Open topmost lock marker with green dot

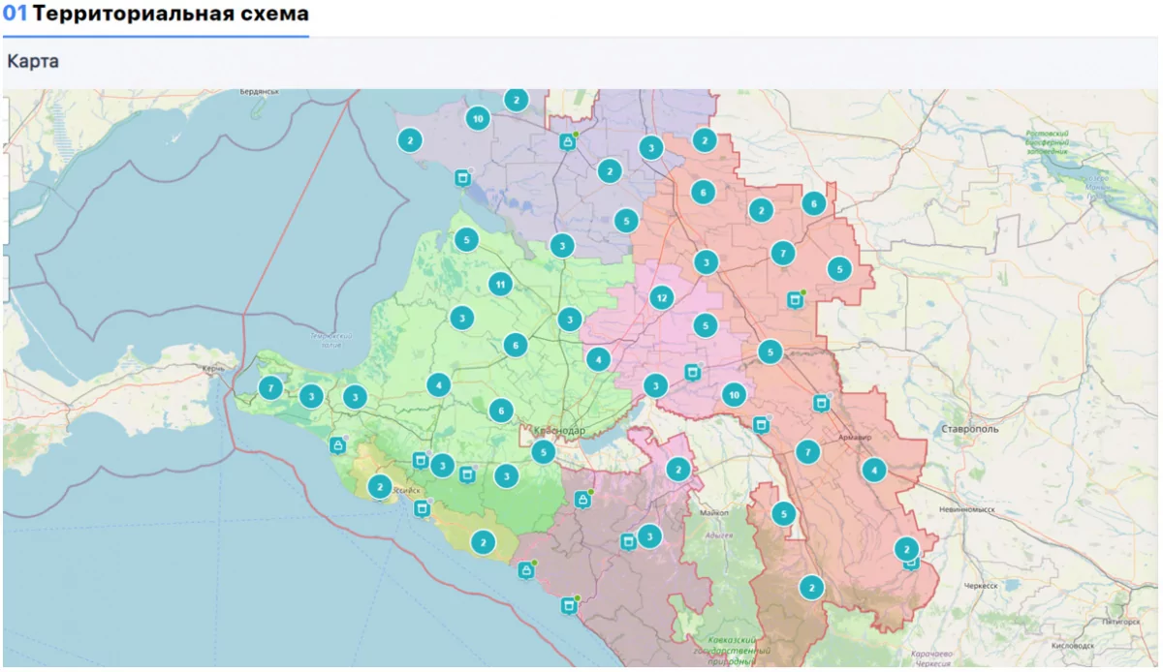tap(567, 142)
